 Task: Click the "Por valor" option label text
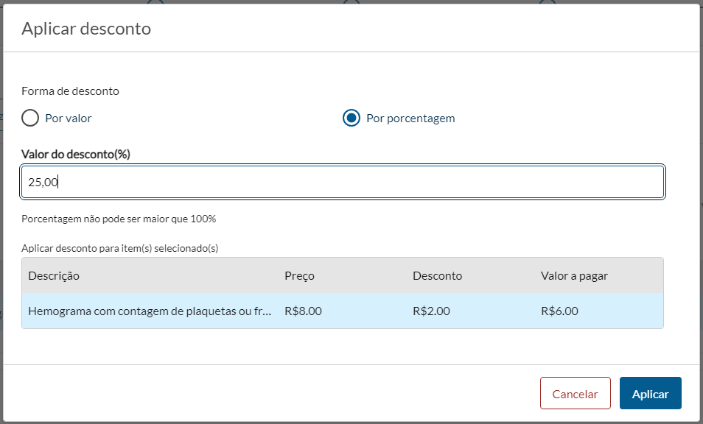pos(69,118)
